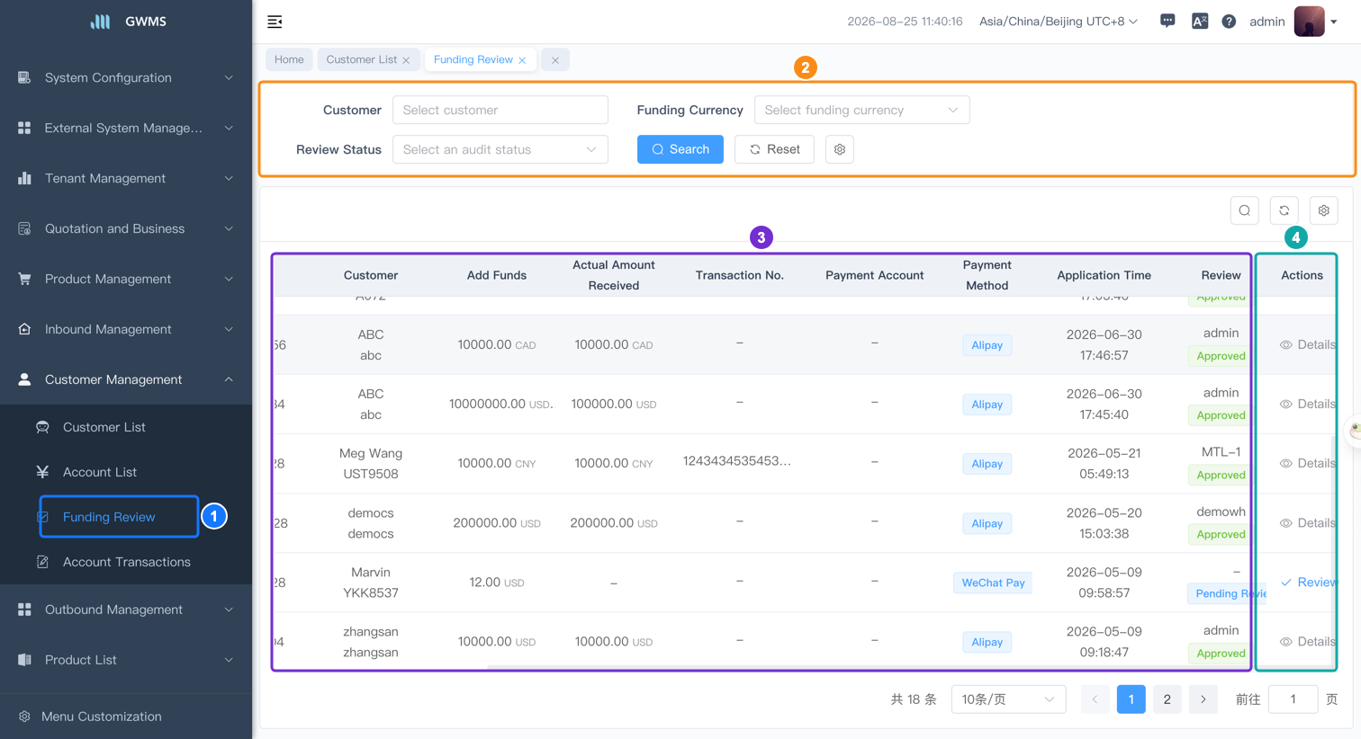Screen dimensions: 1361x739
Task: Open the messages chat icon
Action: point(1167,21)
